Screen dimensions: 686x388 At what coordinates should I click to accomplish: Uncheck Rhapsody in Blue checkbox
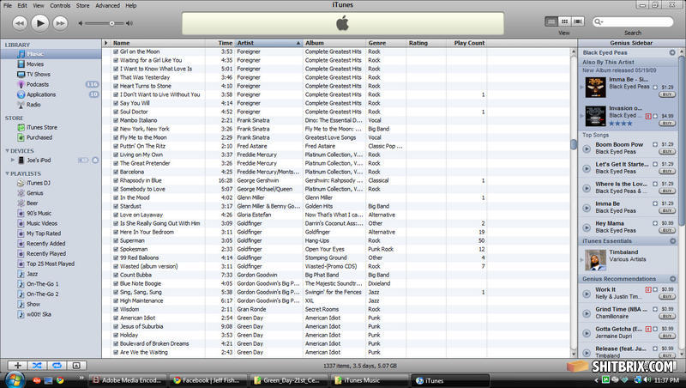[116, 180]
